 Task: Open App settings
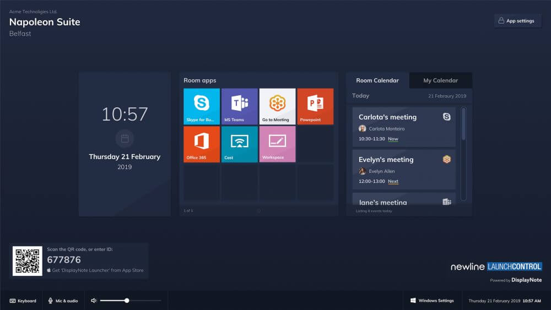click(517, 21)
